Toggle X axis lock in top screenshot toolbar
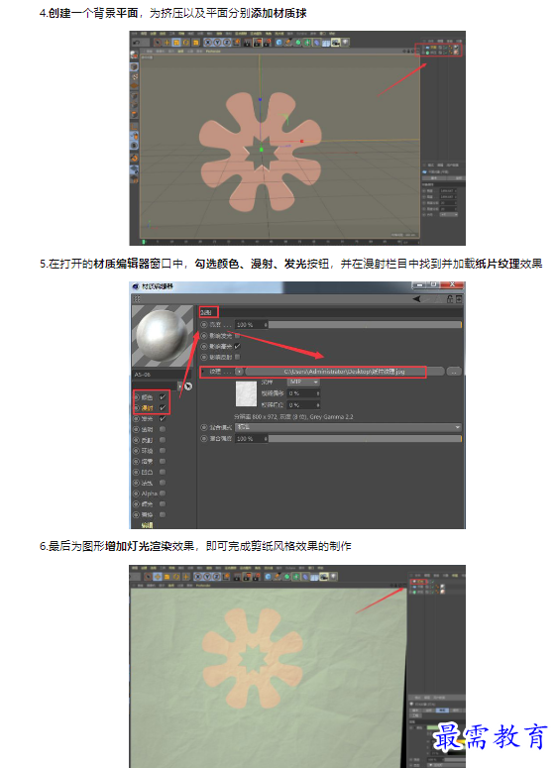Viewport: 556px width, 768px height. [x=208, y=43]
